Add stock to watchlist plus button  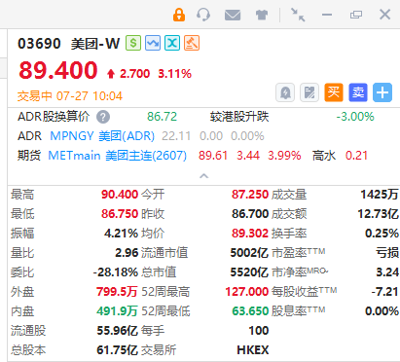click(382, 92)
